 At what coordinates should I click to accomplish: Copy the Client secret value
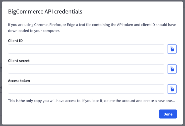click(172, 69)
